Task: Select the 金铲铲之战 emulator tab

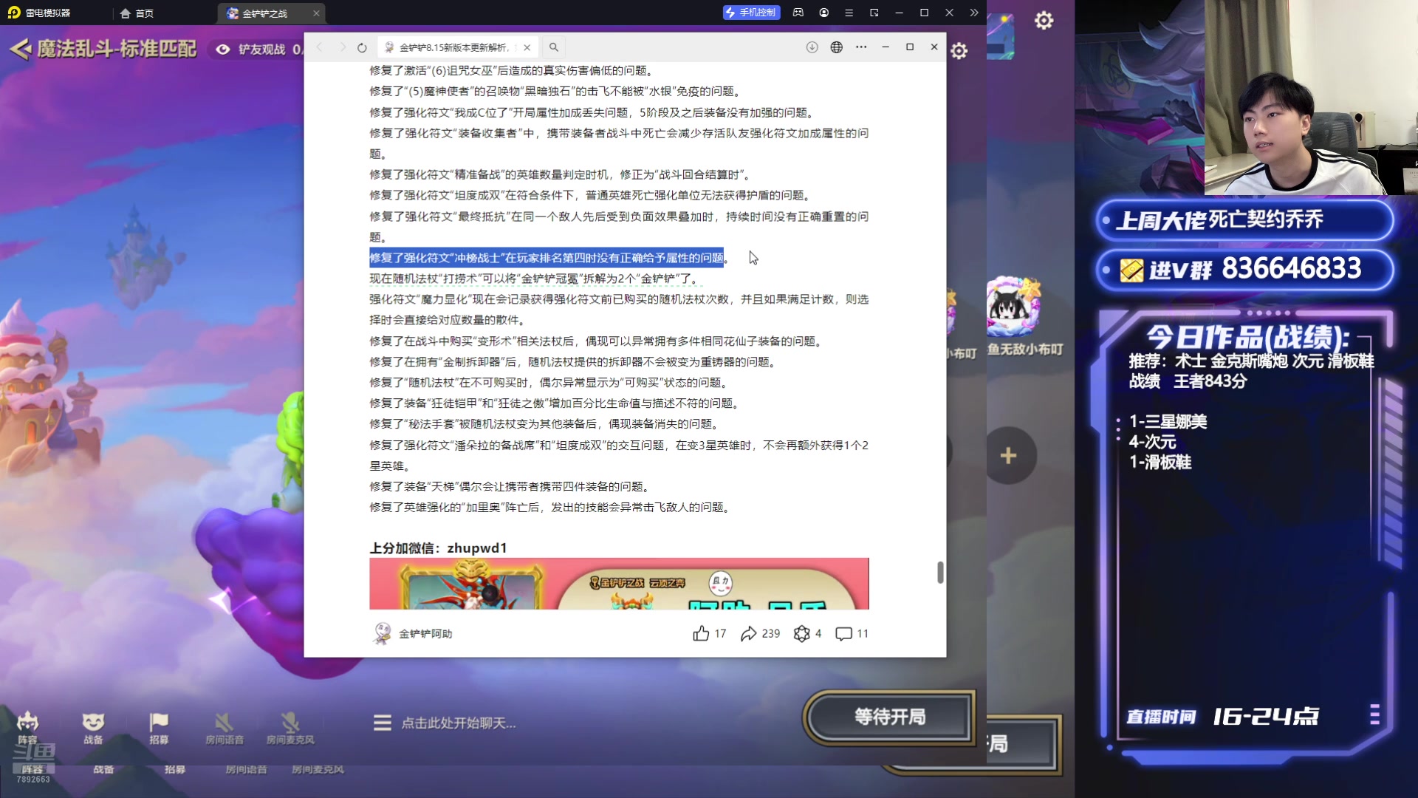Action: pyautogui.click(x=267, y=13)
